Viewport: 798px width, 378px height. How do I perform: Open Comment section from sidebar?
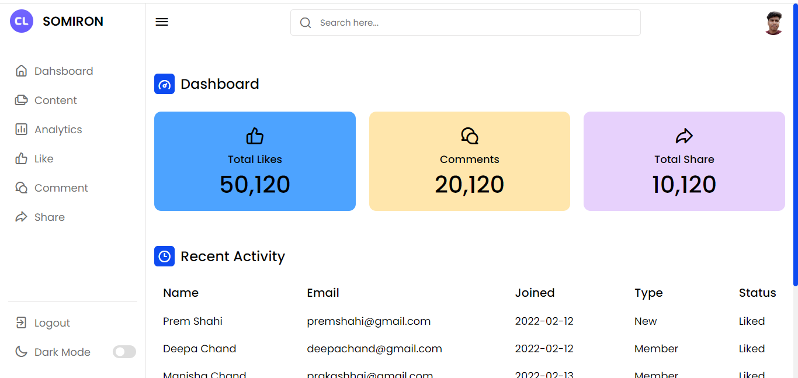pyautogui.click(x=61, y=188)
